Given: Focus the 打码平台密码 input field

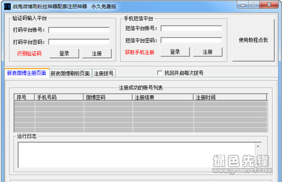Looking at the screenshot, I should pyautogui.click(x=79, y=42).
